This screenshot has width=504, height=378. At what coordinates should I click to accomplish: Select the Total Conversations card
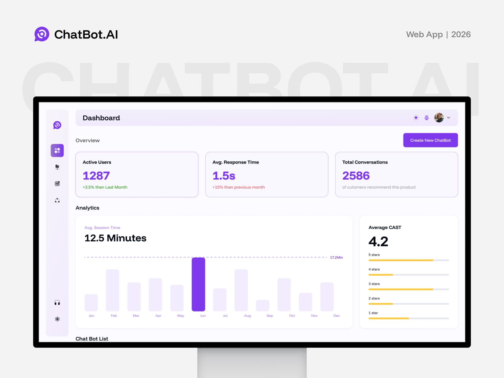[x=397, y=175]
